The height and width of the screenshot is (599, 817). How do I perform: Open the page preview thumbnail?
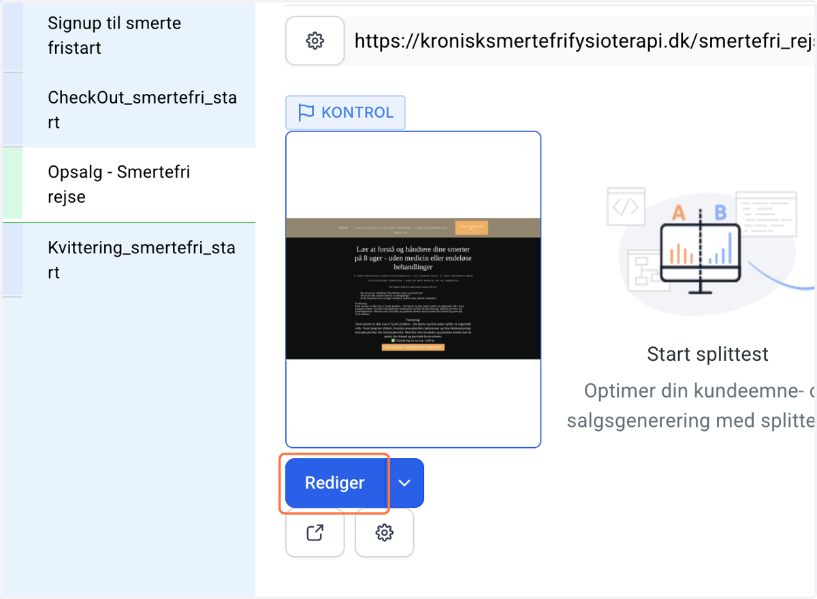click(413, 289)
